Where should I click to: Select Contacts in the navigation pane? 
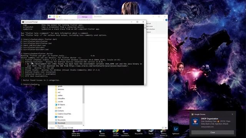(x=61, y=111)
